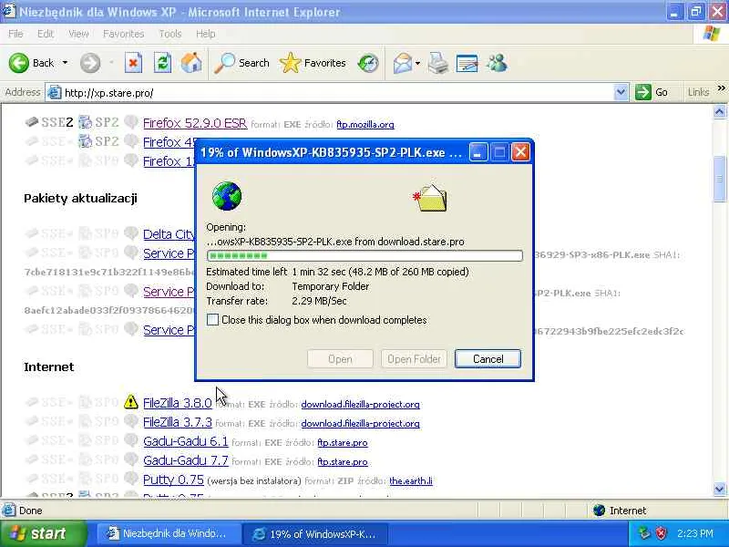Screen dimensions: 729x547
Task: Follow the ftp.stare.pro link for Gadu-Gadu 7.7
Action: click(x=343, y=461)
